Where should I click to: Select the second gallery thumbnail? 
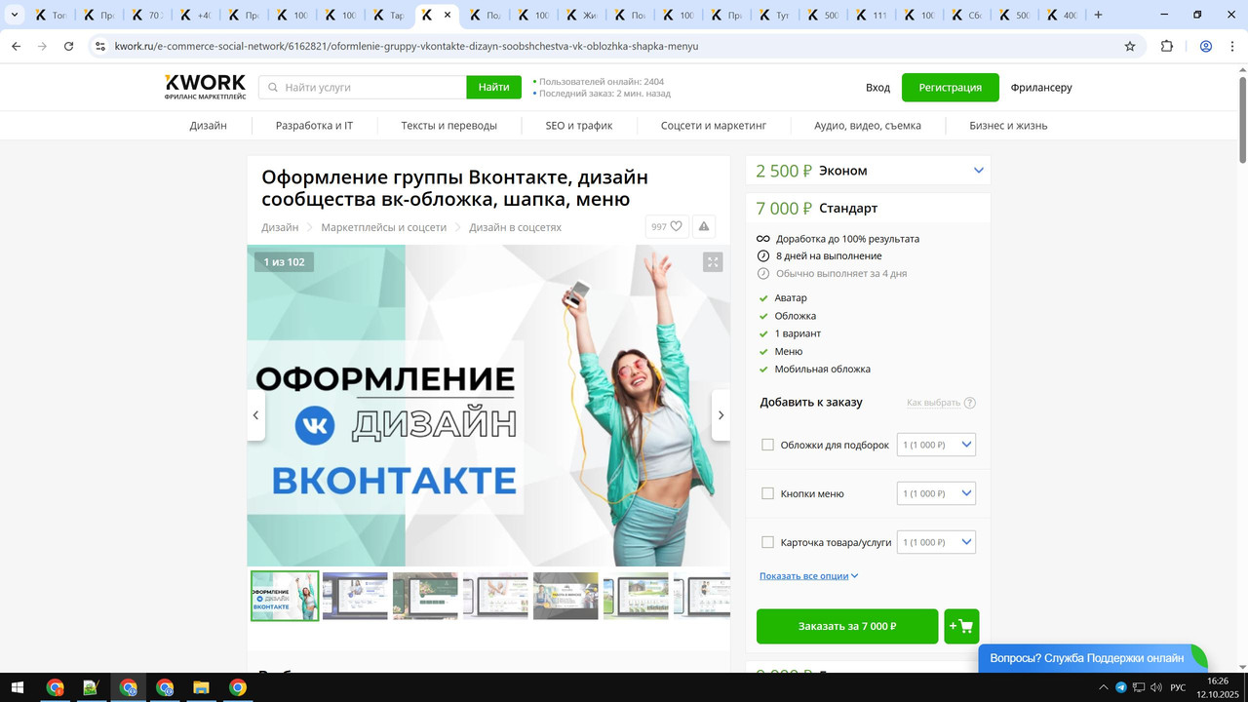tap(355, 596)
